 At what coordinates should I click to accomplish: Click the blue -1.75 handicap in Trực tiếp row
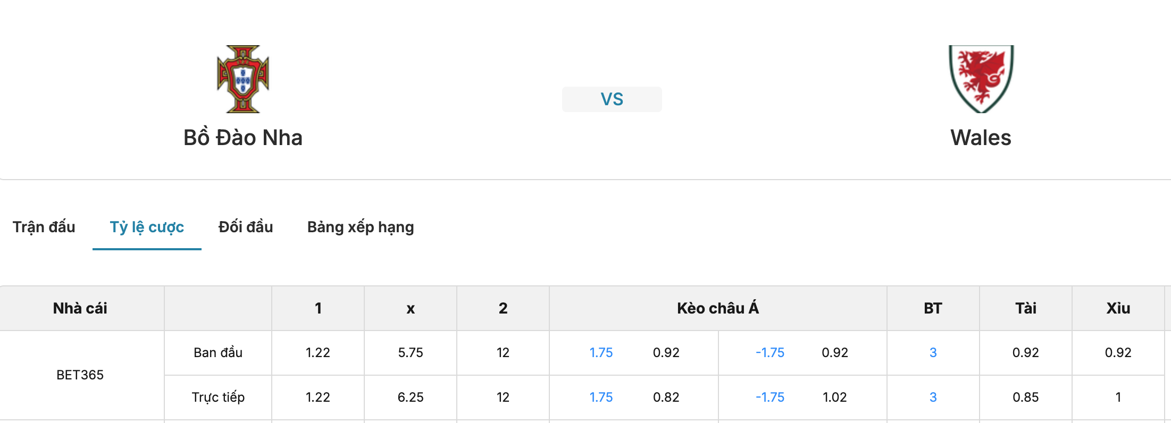[770, 397]
